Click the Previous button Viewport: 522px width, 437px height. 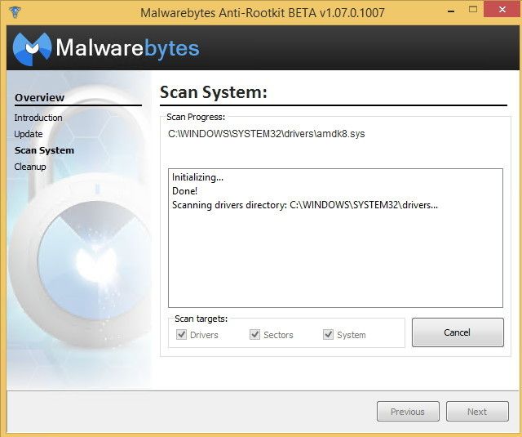[x=408, y=412]
